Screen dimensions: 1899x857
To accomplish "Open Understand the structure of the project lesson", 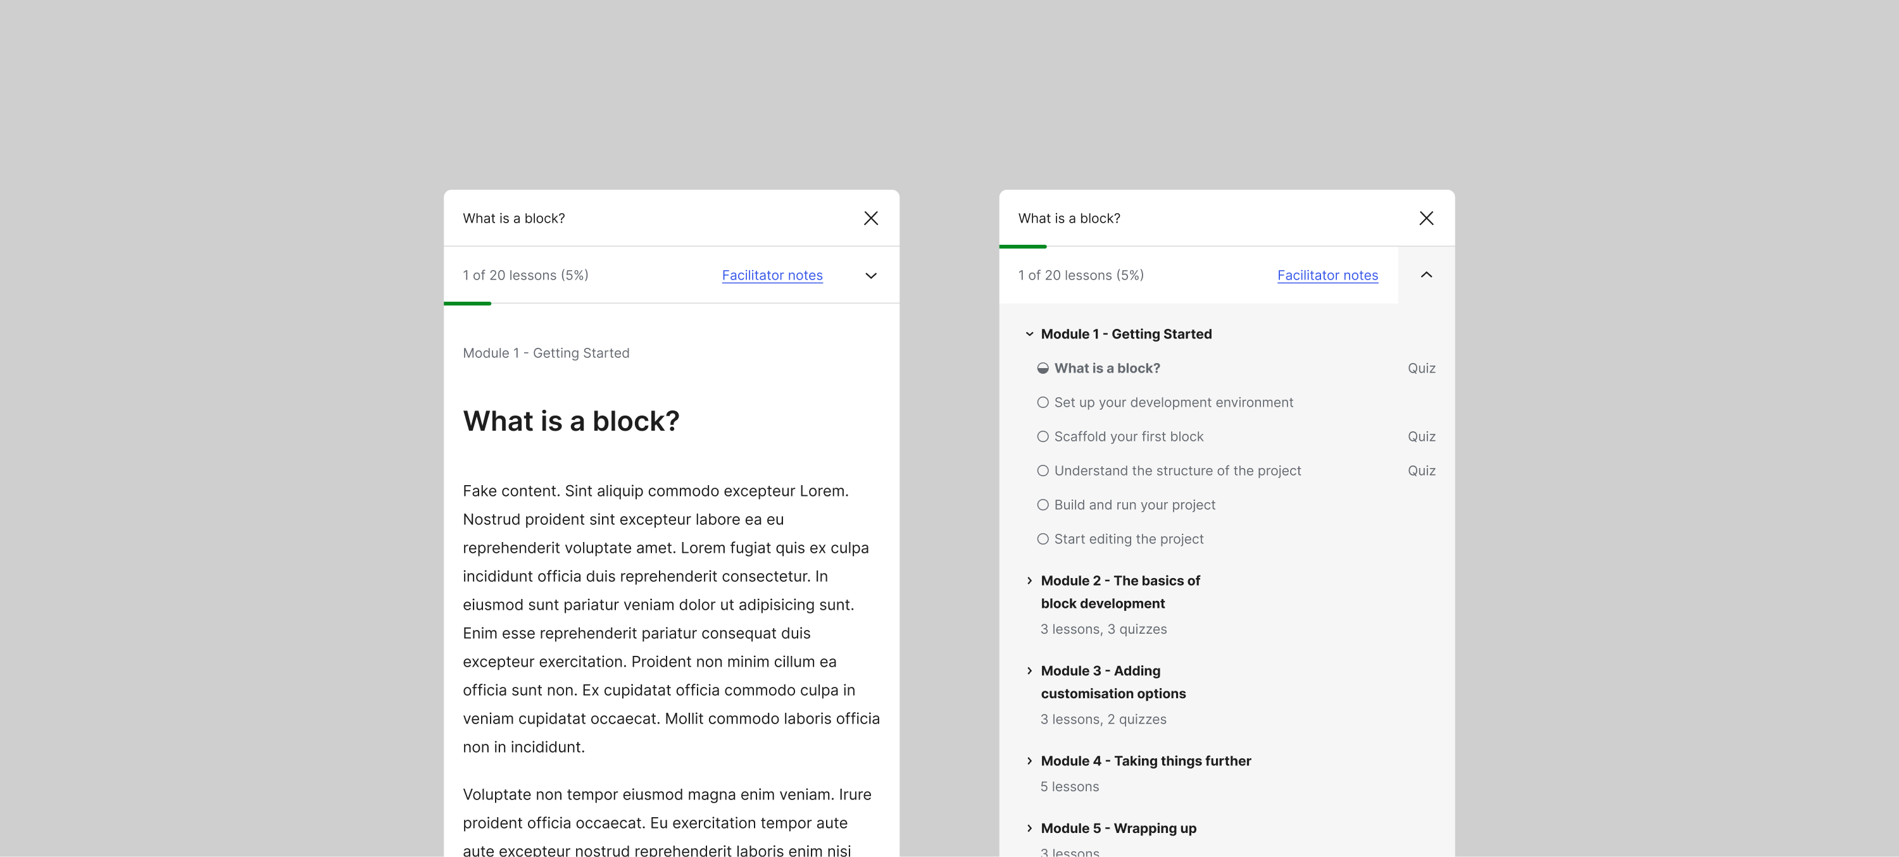I will click(x=1177, y=471).
